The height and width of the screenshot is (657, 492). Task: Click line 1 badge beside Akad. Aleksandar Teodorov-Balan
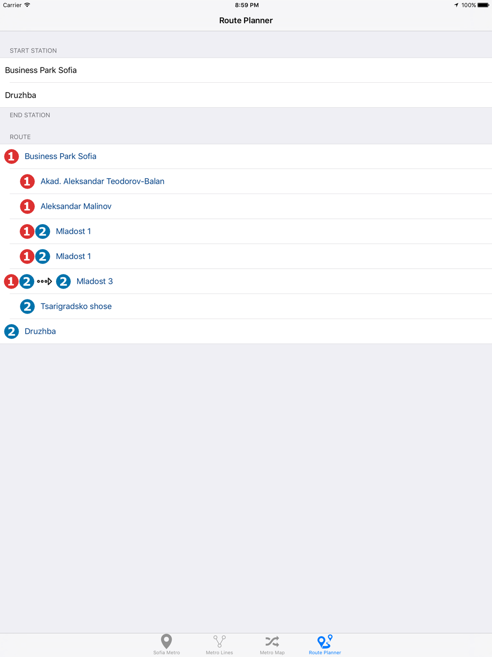pyautogui.click(x=27, y=182)
